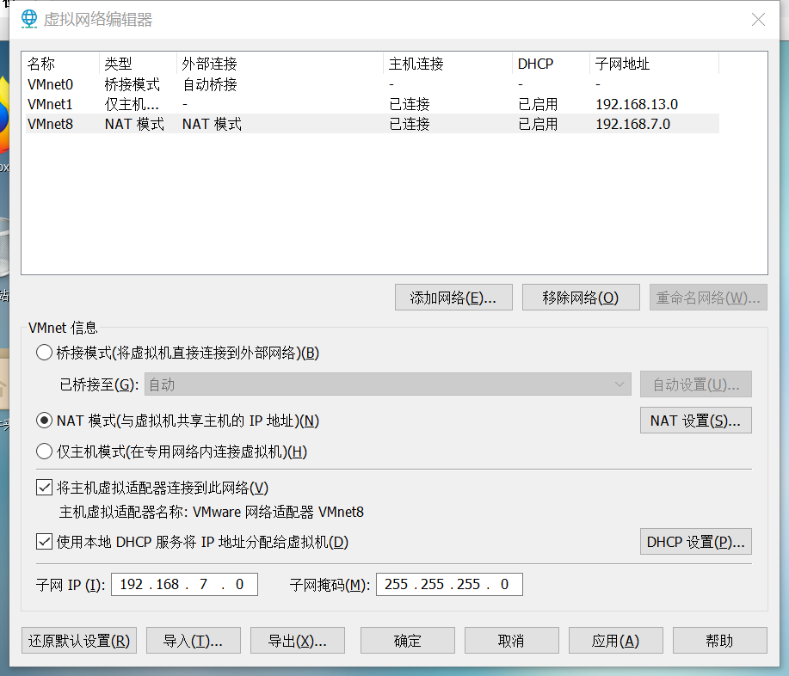The image size is (789, 676).
Task: Click the DHCP column header
Action: [551, 64]
